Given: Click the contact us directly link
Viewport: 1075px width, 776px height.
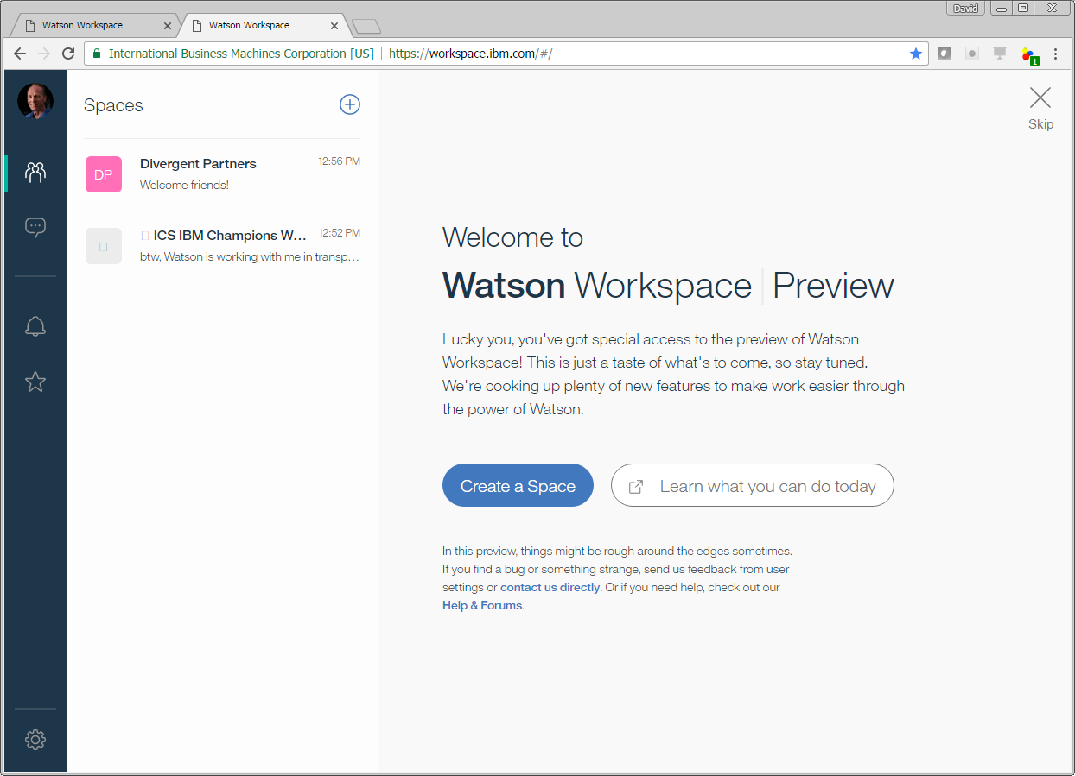Looking at the screenshot, I should 550,586.
